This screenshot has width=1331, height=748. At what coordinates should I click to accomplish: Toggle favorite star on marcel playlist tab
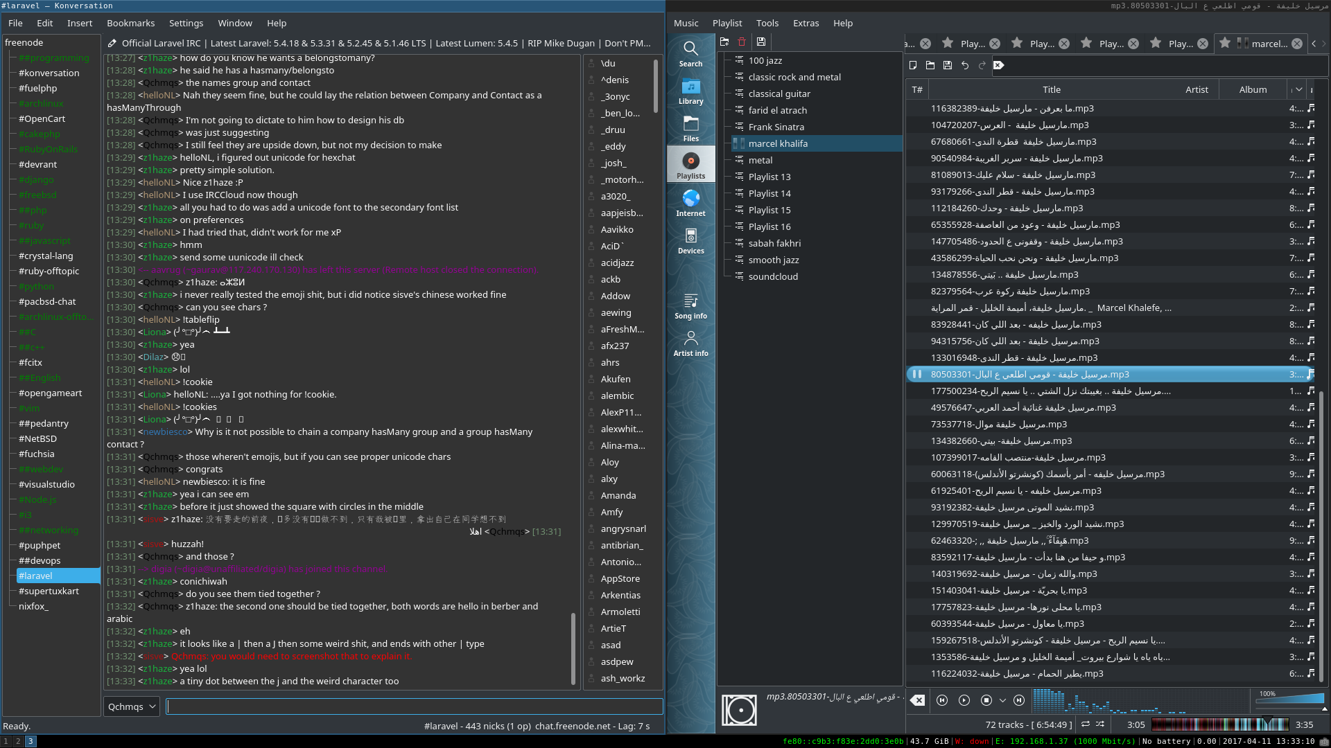coord(1225,43)
